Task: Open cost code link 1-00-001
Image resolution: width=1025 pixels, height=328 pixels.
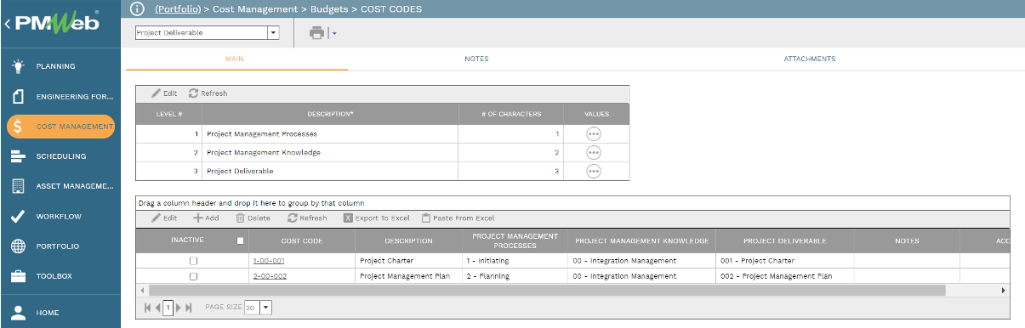Action: (x=269, y=261)
